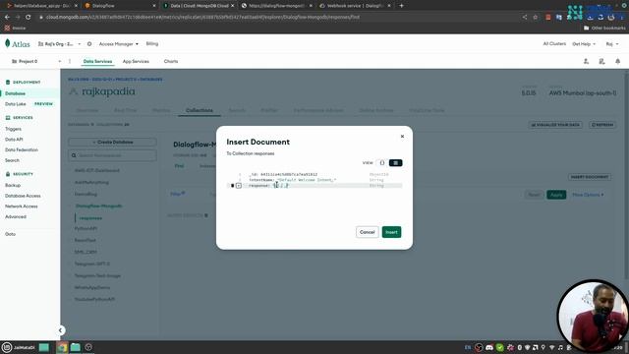Focus the Search Namespaces field
Image resolution: width=629 pixels, height=354 pixels.
112,155
